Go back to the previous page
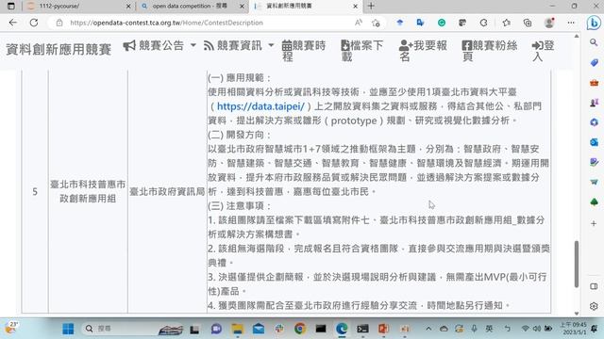Screen dimensions: 604x339 (12, 23)
